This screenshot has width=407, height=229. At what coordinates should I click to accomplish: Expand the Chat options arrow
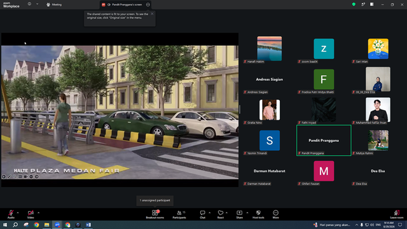(x=209, y=212)
